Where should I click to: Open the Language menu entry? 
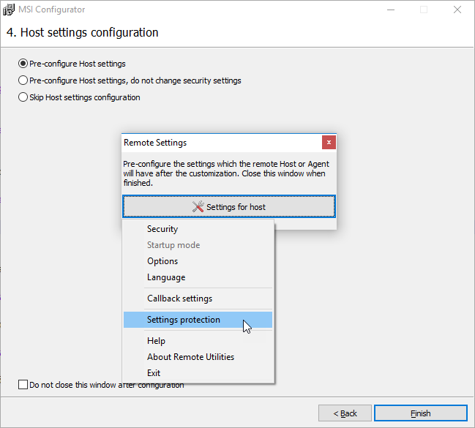[166, 277]
